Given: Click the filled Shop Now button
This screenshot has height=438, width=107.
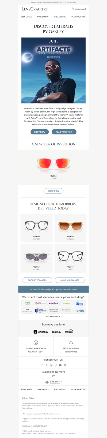Looking at the screenshot, I should [40, 132].
